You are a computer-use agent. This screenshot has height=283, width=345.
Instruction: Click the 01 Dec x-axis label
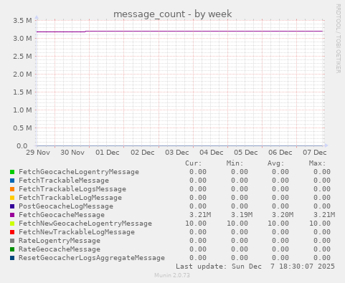108,153
